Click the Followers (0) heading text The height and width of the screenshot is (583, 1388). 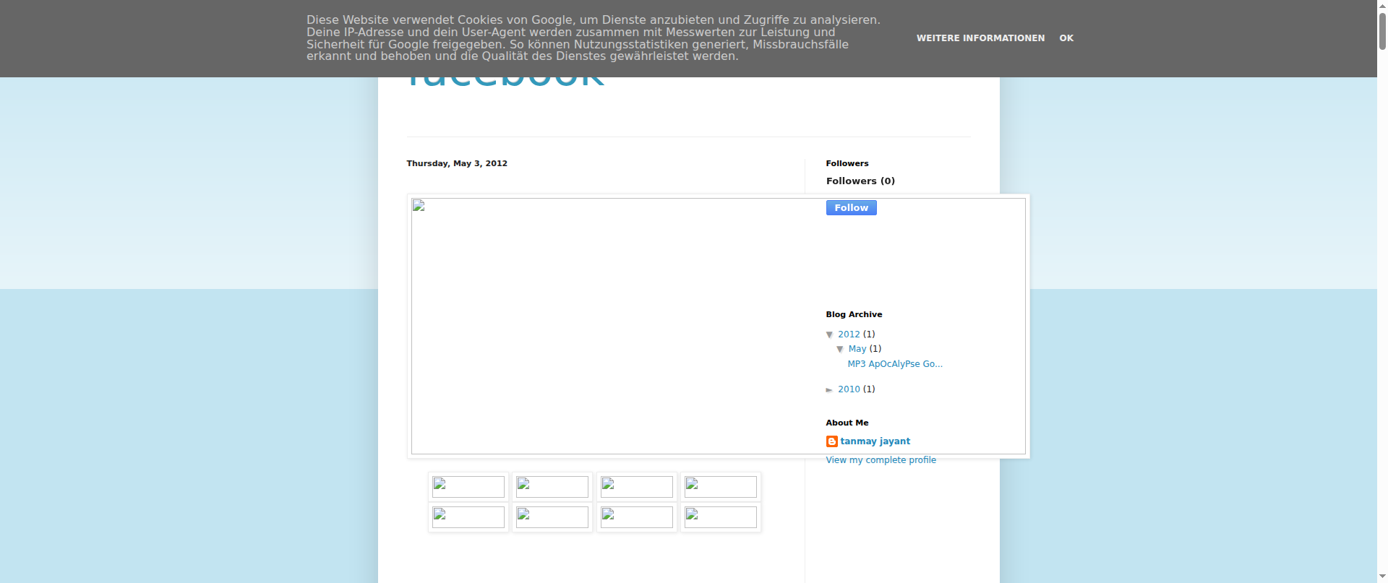click(860, 181)
